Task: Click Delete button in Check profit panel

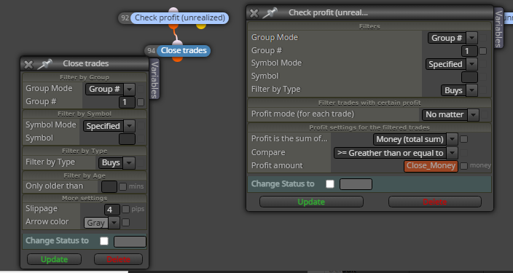Action: pos(435,202)
